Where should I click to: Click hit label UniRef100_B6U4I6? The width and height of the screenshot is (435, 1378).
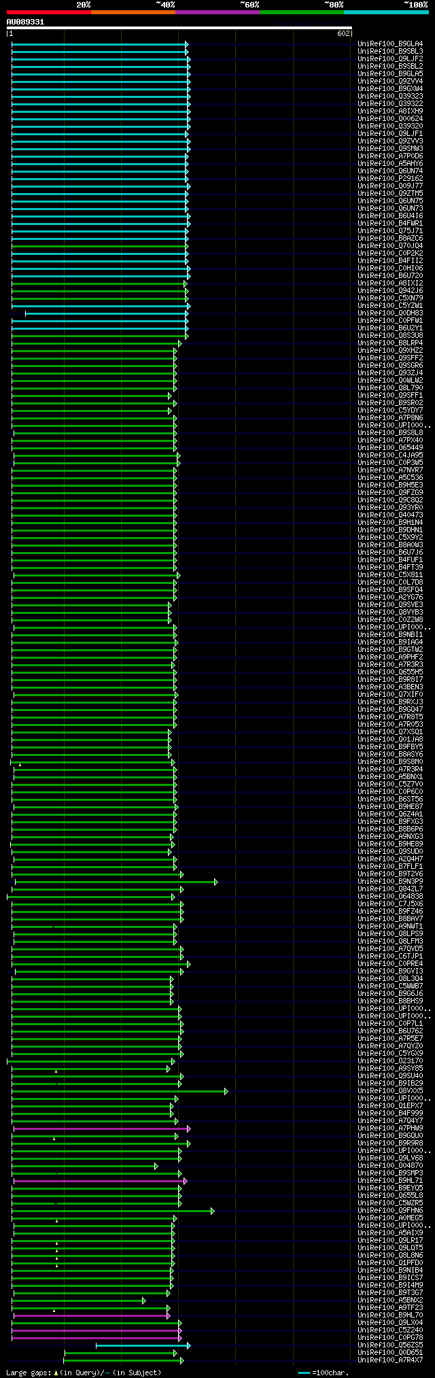point(390,216)
